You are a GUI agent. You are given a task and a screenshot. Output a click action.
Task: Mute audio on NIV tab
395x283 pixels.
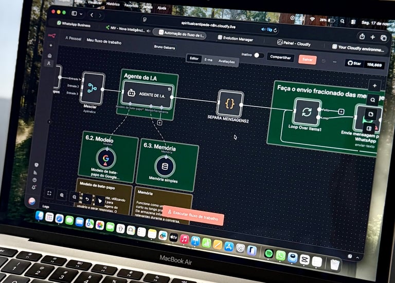pos(148,31)
